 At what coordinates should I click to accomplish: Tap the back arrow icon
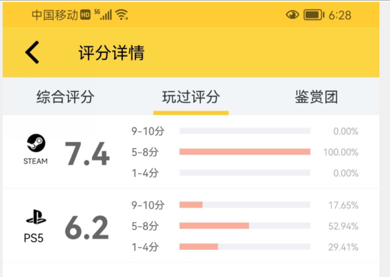pyautogui.click(x=32, y=52)
